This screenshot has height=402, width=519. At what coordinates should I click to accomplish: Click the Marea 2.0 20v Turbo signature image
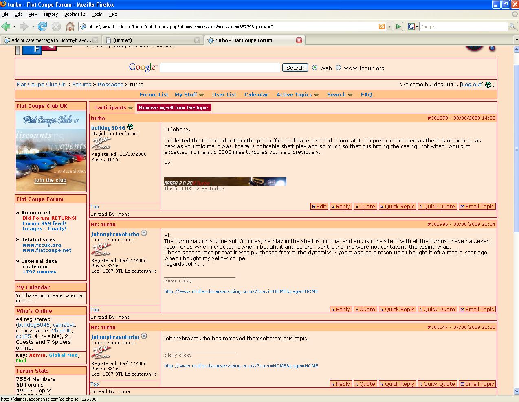[225, 181]
